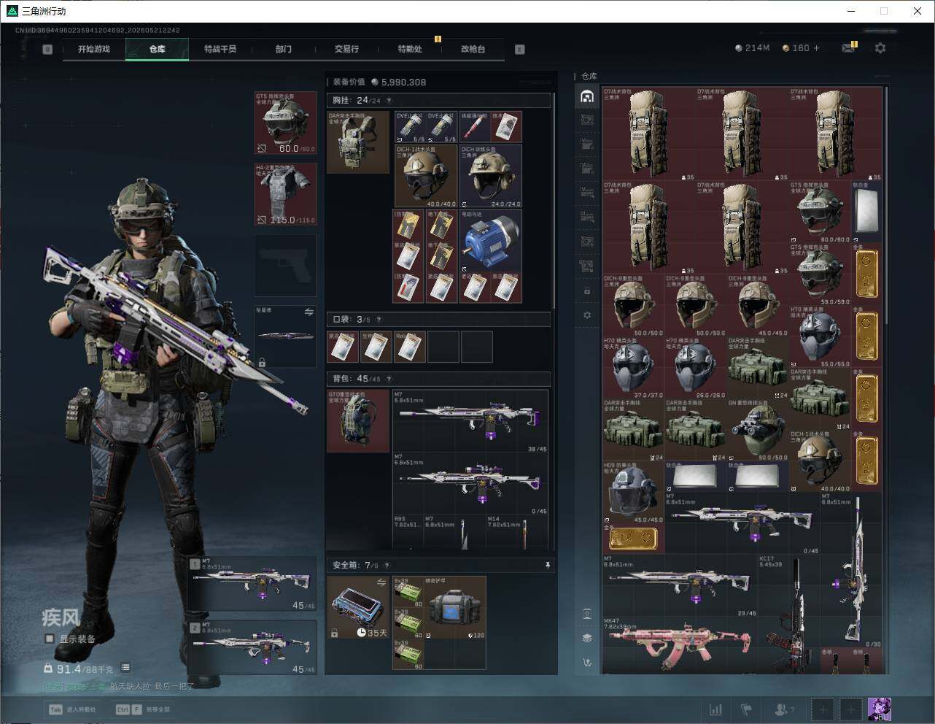Click the plus button beside the 160 currency

(x=816, y=48)
